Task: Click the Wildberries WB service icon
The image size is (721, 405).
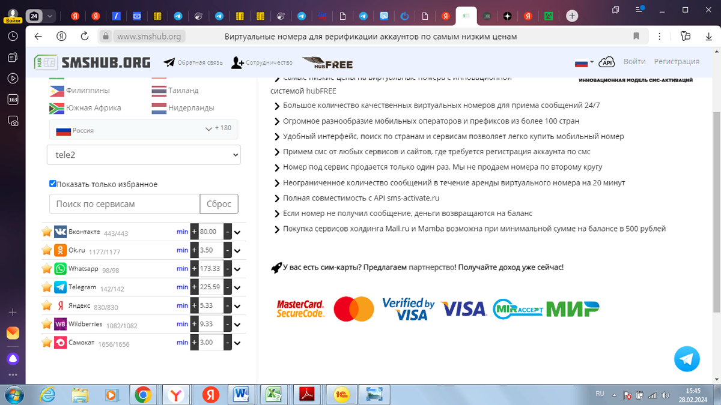Action: click(x=60, y=325)
